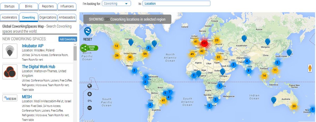Open the 30 cluster over central United States
This screenshot has height=122, width=316.
click(x=130, y=57)
